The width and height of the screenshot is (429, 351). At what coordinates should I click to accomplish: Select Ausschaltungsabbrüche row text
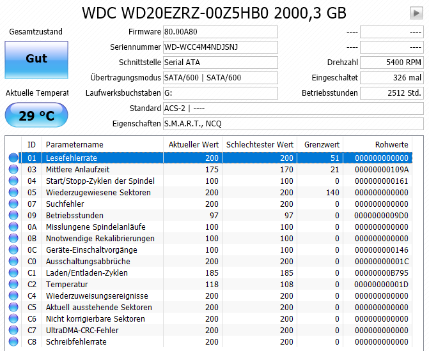88,261
